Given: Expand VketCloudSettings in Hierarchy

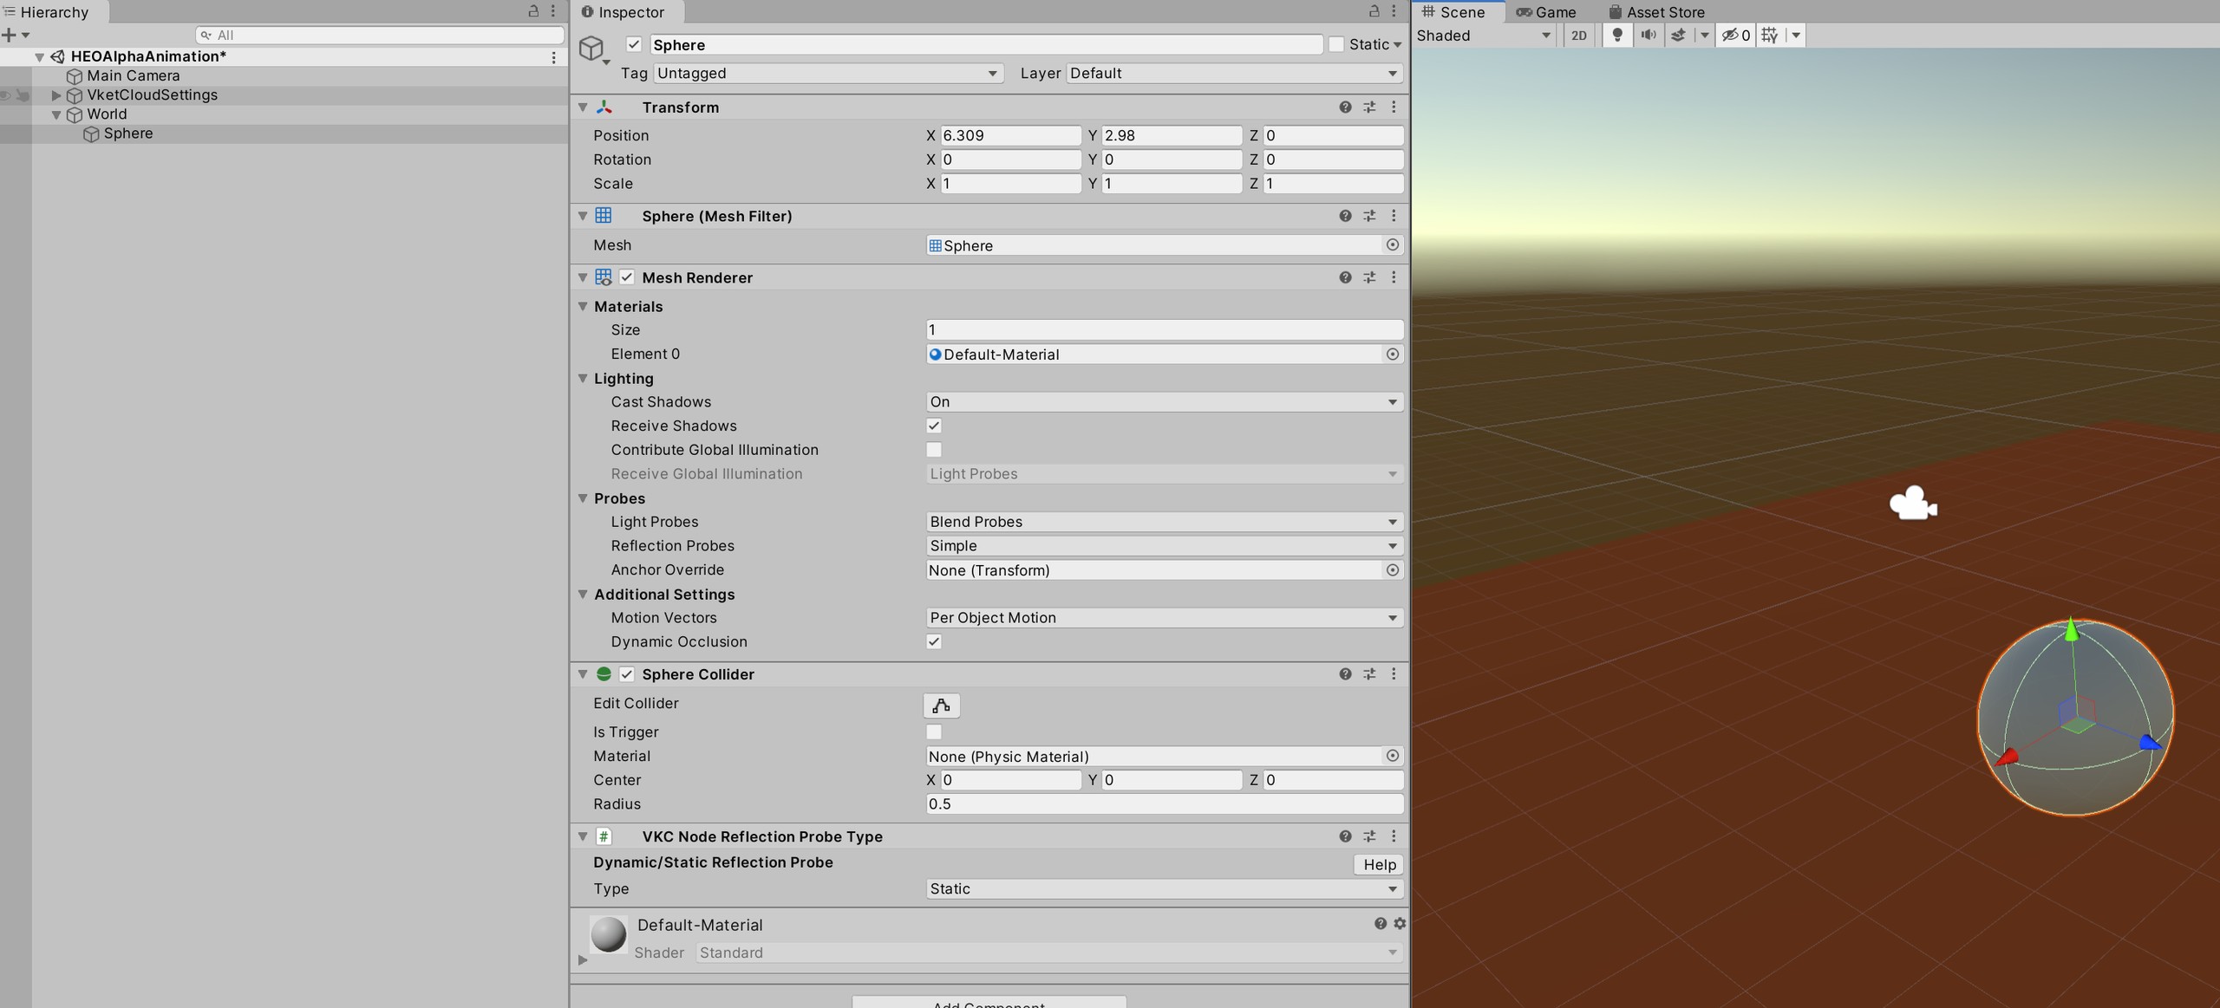Looking at the screenshot, I should [56, 95].
